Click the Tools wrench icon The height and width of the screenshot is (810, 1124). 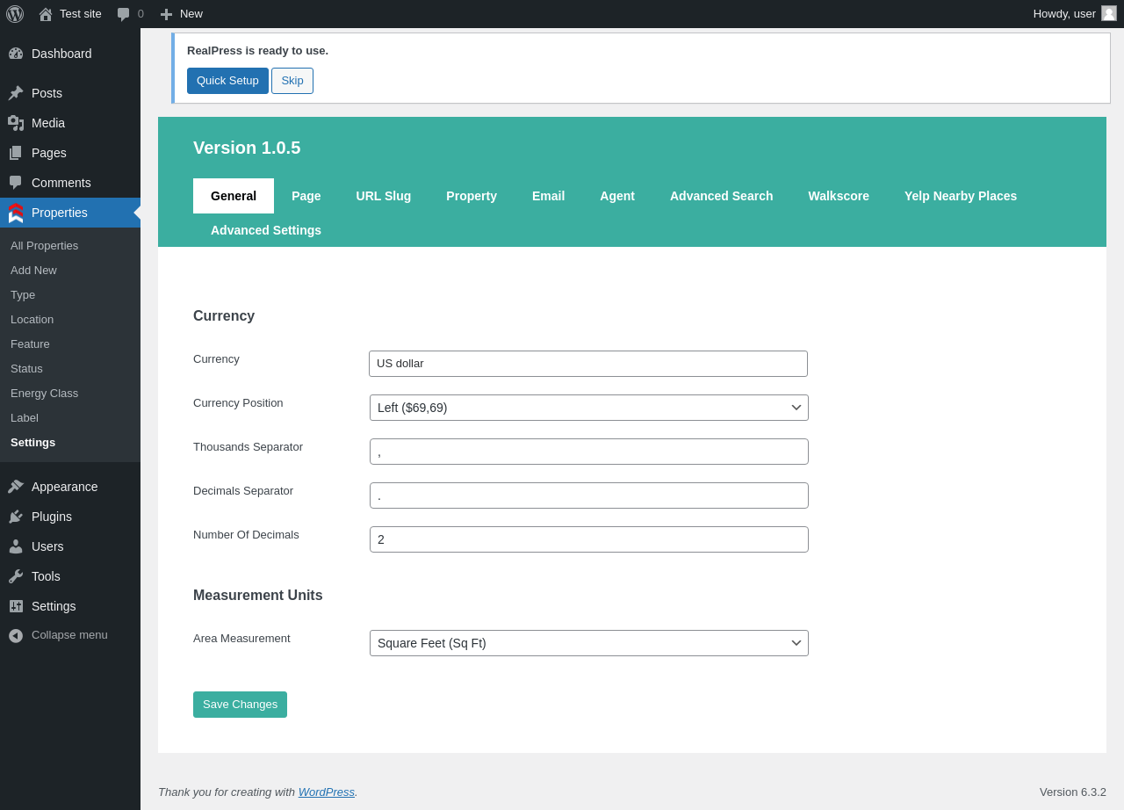16,576
